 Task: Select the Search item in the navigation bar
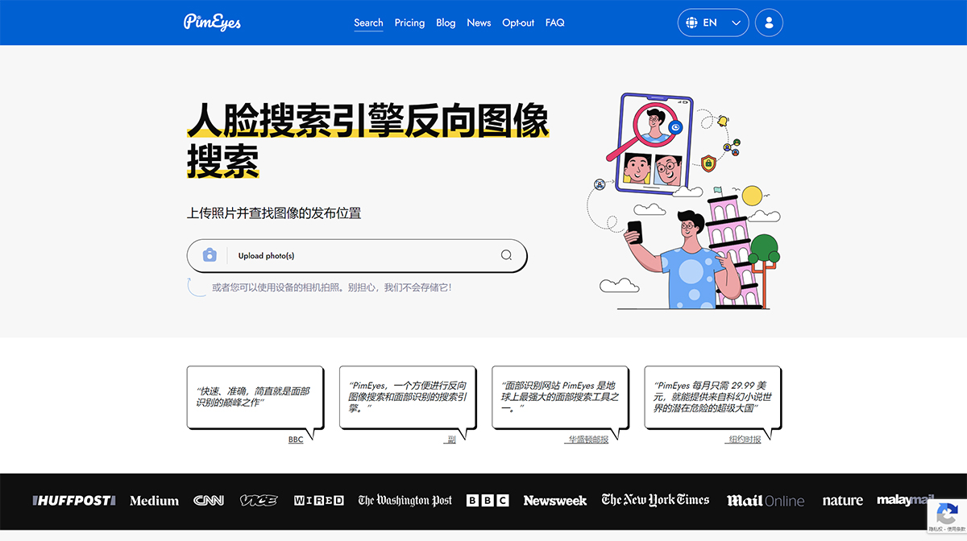[x=368, y=23]
